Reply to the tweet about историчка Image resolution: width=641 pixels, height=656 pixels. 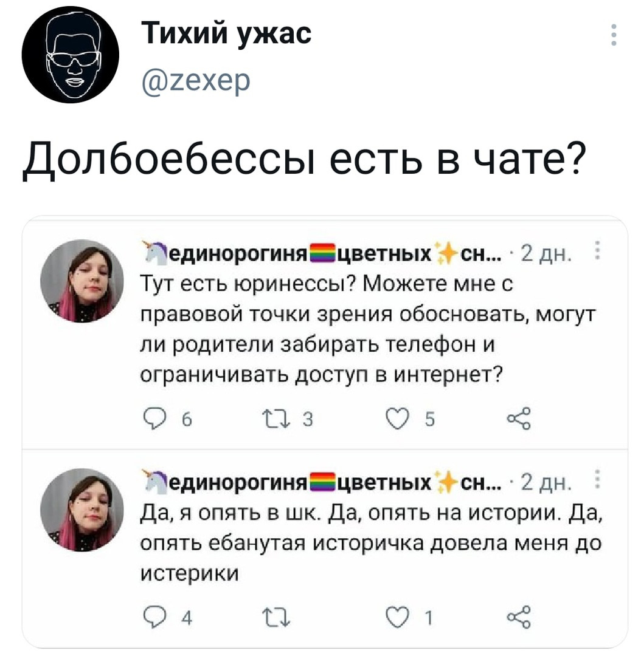coord(154,617)
